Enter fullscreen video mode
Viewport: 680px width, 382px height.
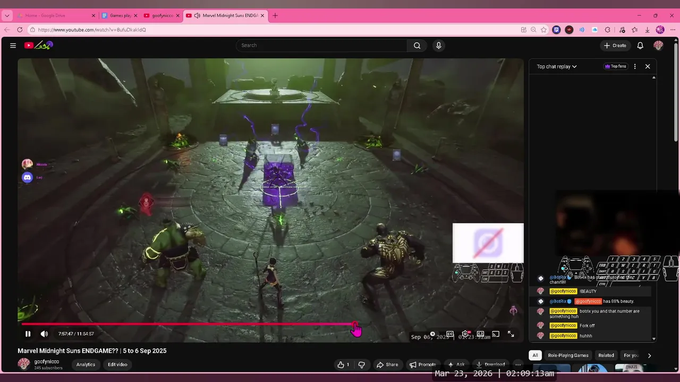click(x=511, y=334)
